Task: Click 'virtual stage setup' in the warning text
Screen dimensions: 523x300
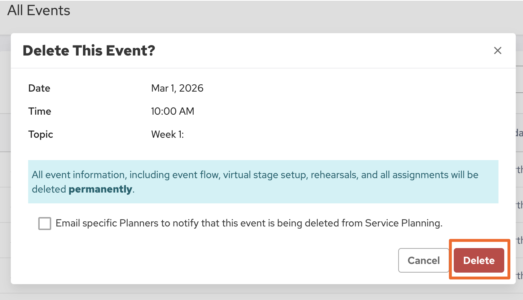Action: coord(265,175)
